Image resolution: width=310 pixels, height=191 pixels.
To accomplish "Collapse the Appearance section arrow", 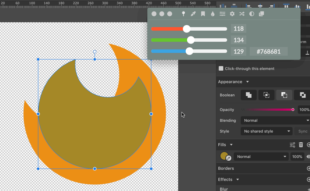I will (247, 82).
